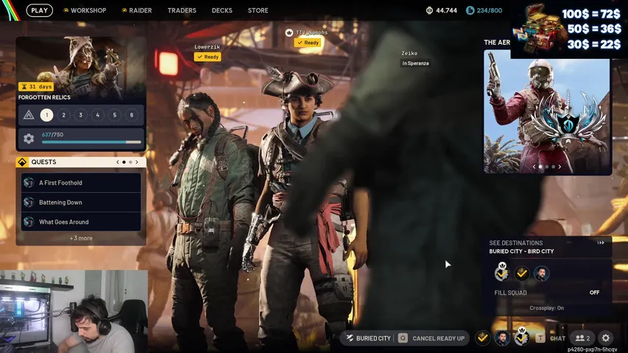
Task: Switch to the TRADERS tab
Action: [182, 10]
